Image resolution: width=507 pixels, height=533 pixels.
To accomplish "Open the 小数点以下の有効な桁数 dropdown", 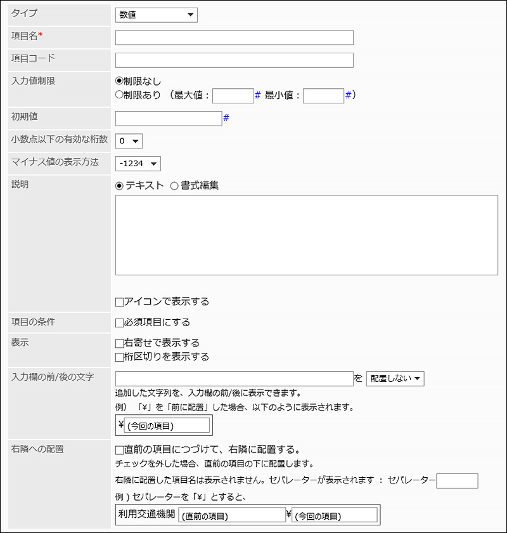I will [129, 141].
